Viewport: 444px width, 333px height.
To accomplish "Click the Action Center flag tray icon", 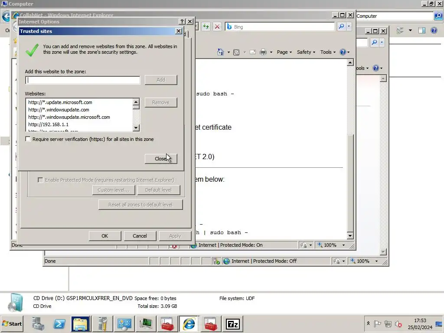I will pos(377,323).
